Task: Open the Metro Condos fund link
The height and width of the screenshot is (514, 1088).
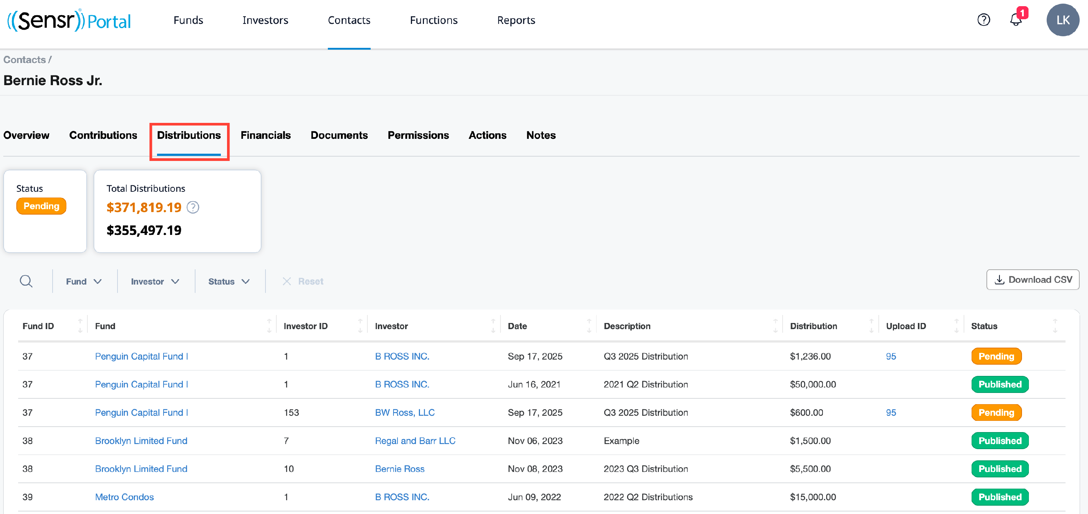Action: (x=124, y=497)
